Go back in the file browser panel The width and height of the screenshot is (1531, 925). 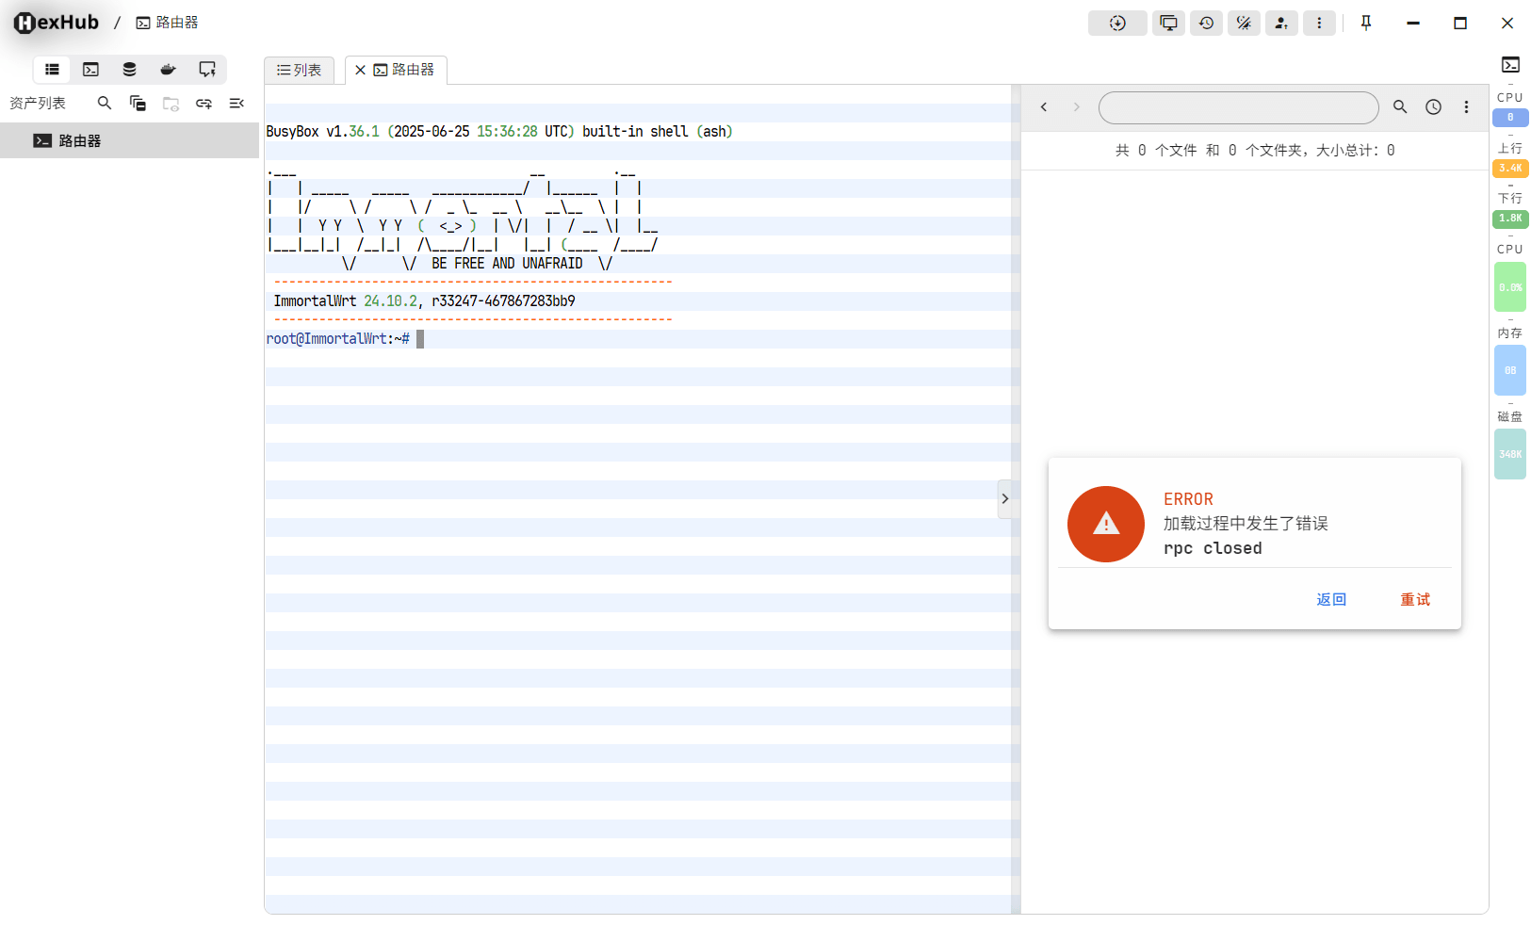point(1044,107)
